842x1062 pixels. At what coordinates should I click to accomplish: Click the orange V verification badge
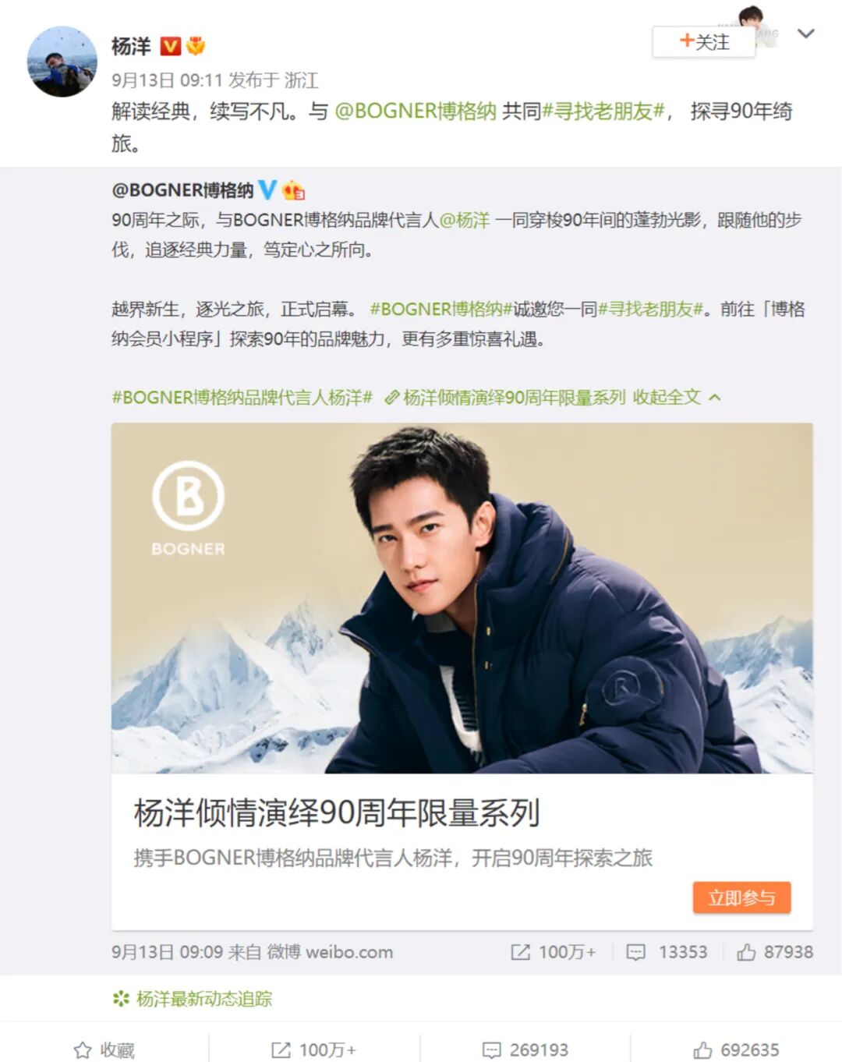[x=170, y=47]
